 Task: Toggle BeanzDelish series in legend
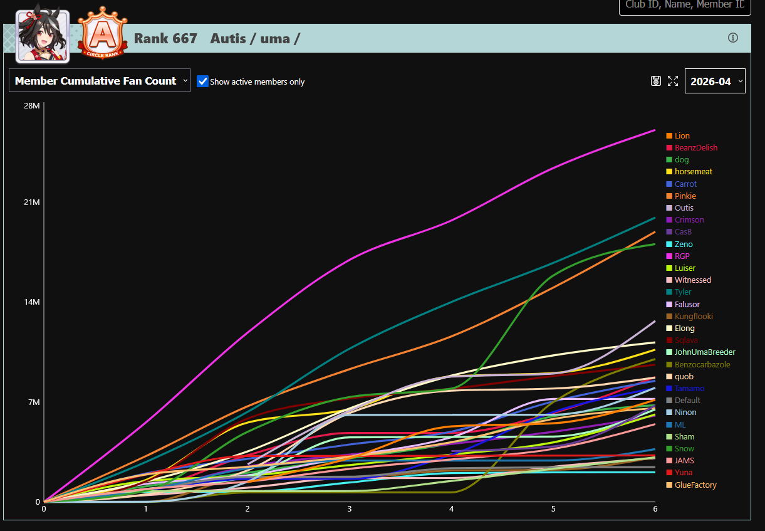click(692, 147)
